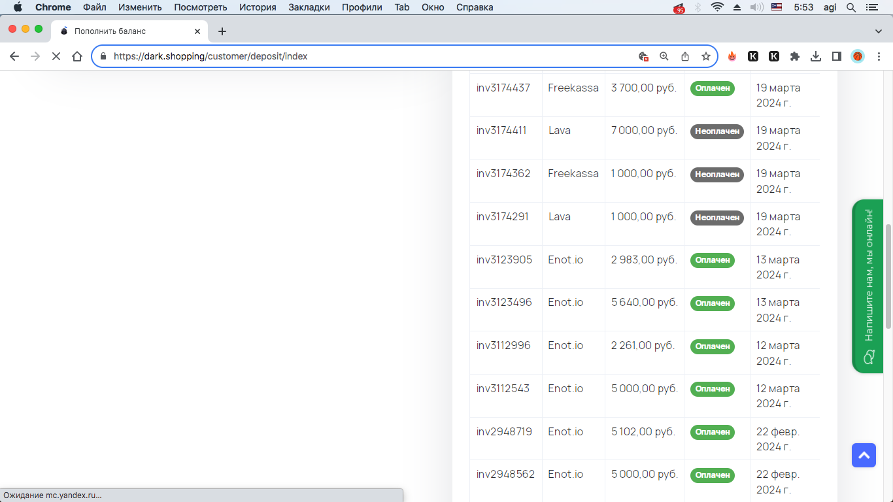Click the volume icon in menu bar
Image resolution: width=893 pixels, height=502 pixels.
click(x=757, y=7)
